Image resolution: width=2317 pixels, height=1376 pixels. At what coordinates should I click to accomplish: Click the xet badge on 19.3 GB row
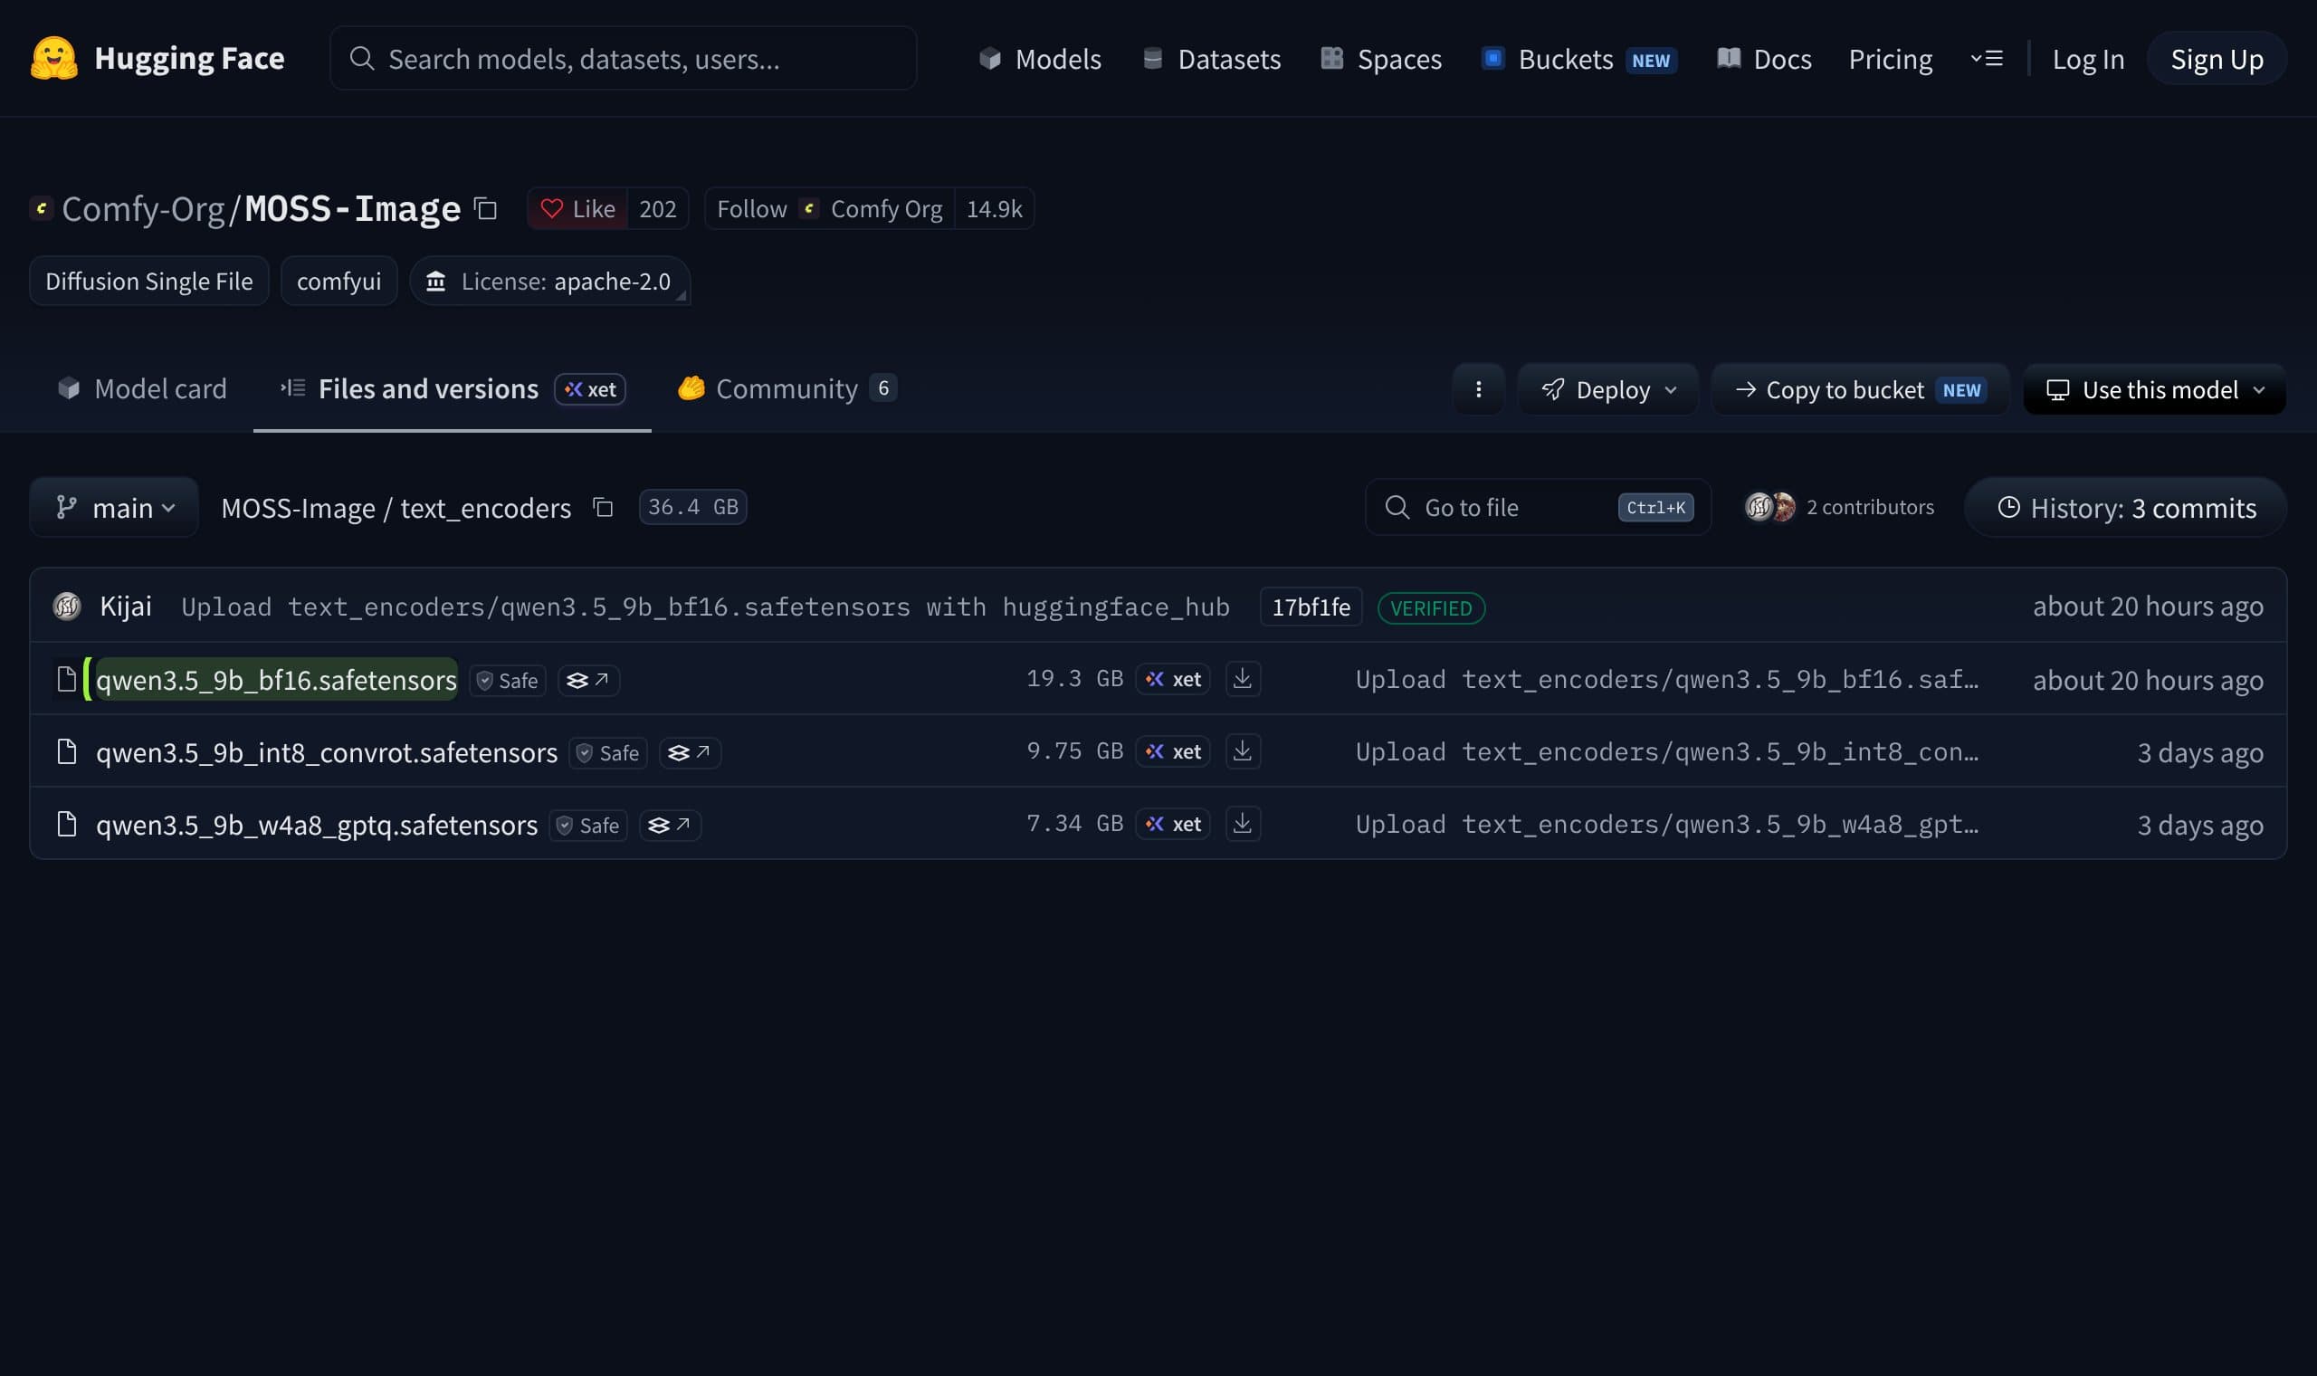1172,679
